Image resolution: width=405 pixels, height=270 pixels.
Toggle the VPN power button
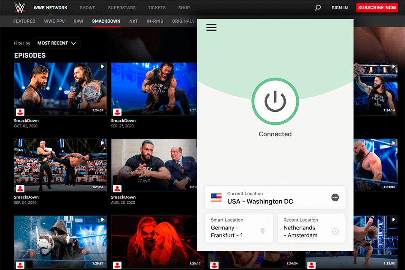click(x=275, y=102)
